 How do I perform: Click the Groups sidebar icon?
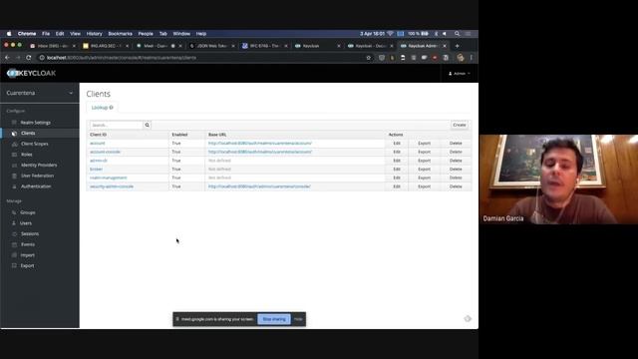click(14, 212)
